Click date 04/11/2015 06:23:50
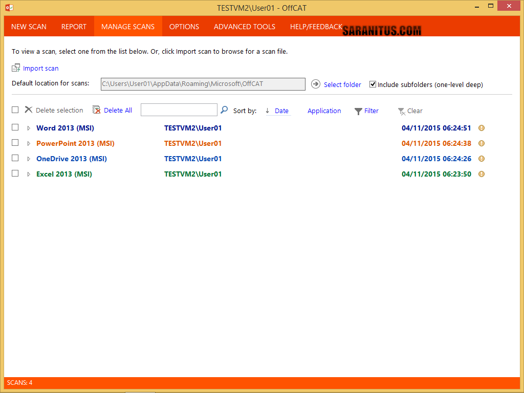524x393 pixels. 436,174
